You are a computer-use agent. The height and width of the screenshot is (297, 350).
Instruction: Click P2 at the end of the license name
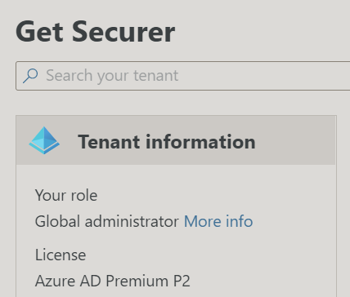click(x=182, y=281)
